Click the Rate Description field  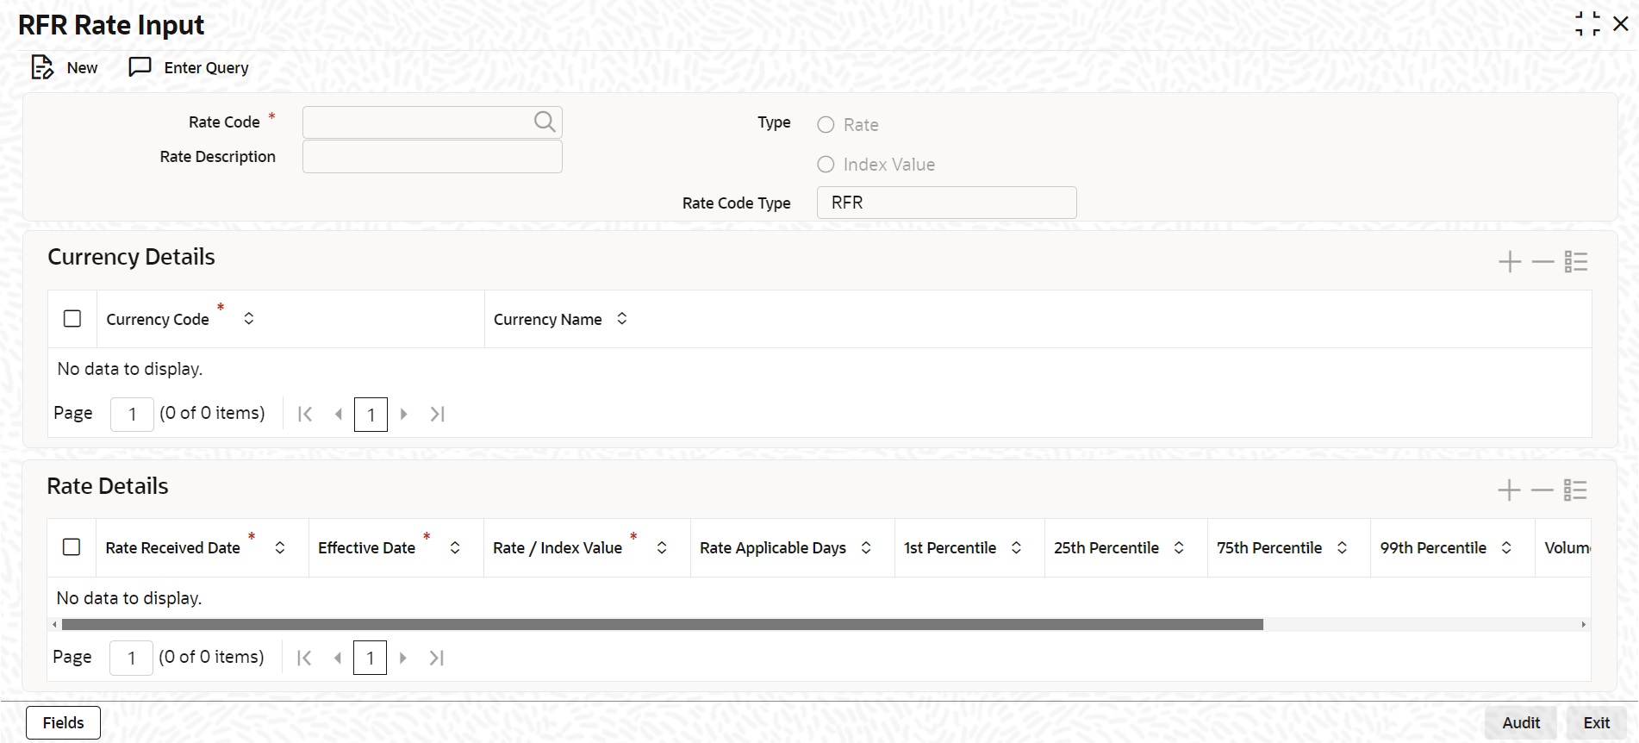tap(433, 157)
